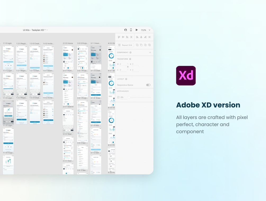This screenshot has width=266, height=201.
Task: Select the '1 1 0 login' artboard label
Action: point(7,43)
